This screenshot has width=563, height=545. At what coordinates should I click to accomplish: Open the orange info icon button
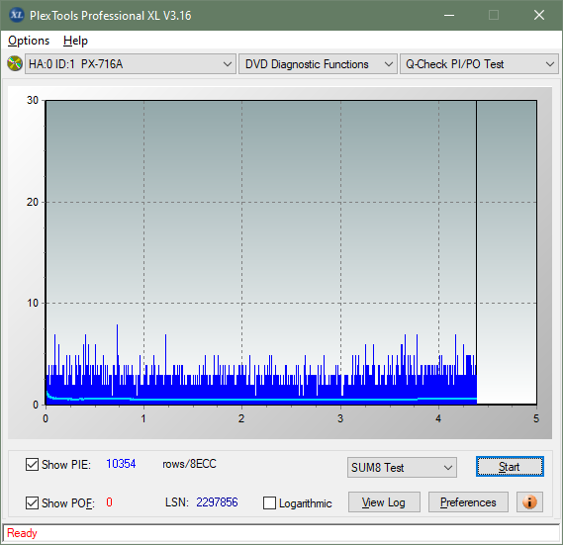click(529, 501)
